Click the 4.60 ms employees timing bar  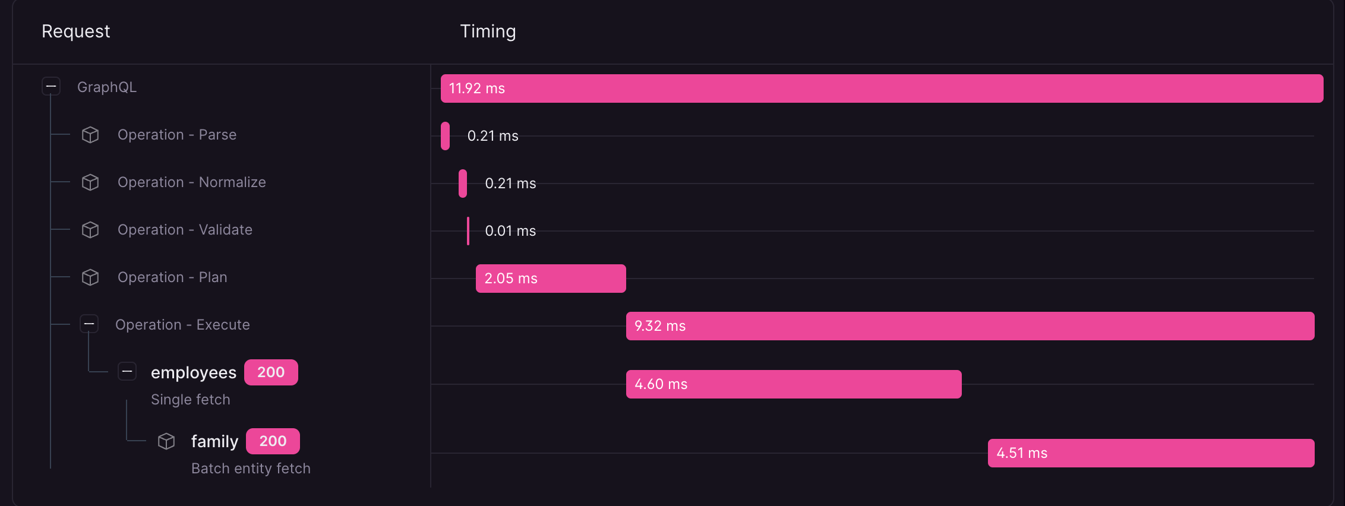[794, 384]
